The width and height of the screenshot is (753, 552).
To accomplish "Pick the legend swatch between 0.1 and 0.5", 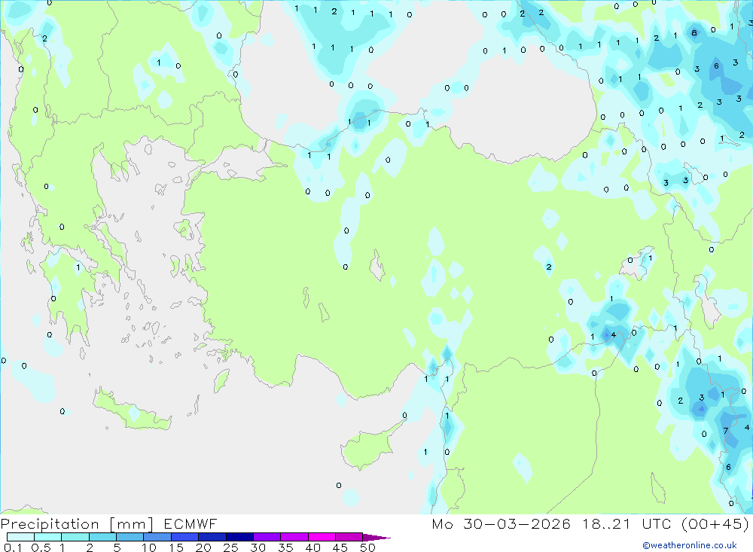I will [x=20, y=537].
